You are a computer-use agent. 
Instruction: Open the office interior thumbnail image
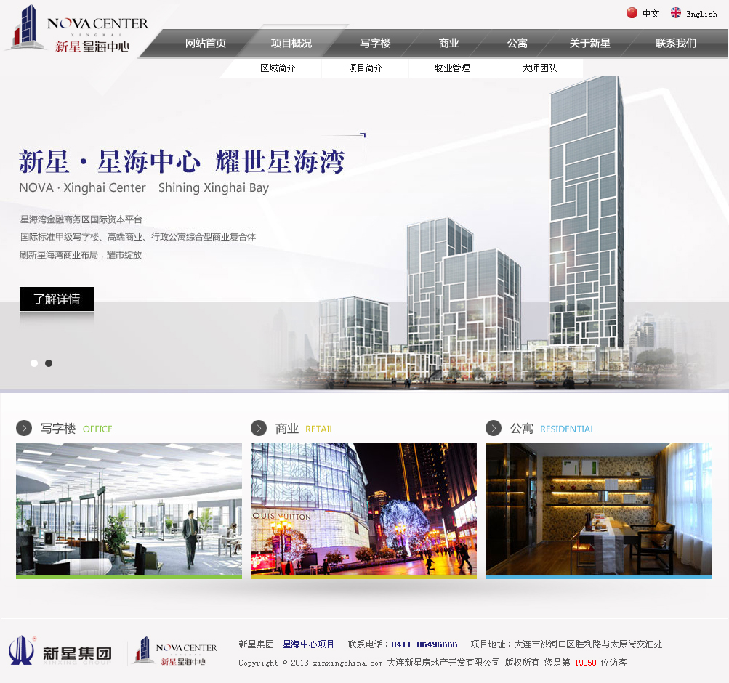(129, 509)
